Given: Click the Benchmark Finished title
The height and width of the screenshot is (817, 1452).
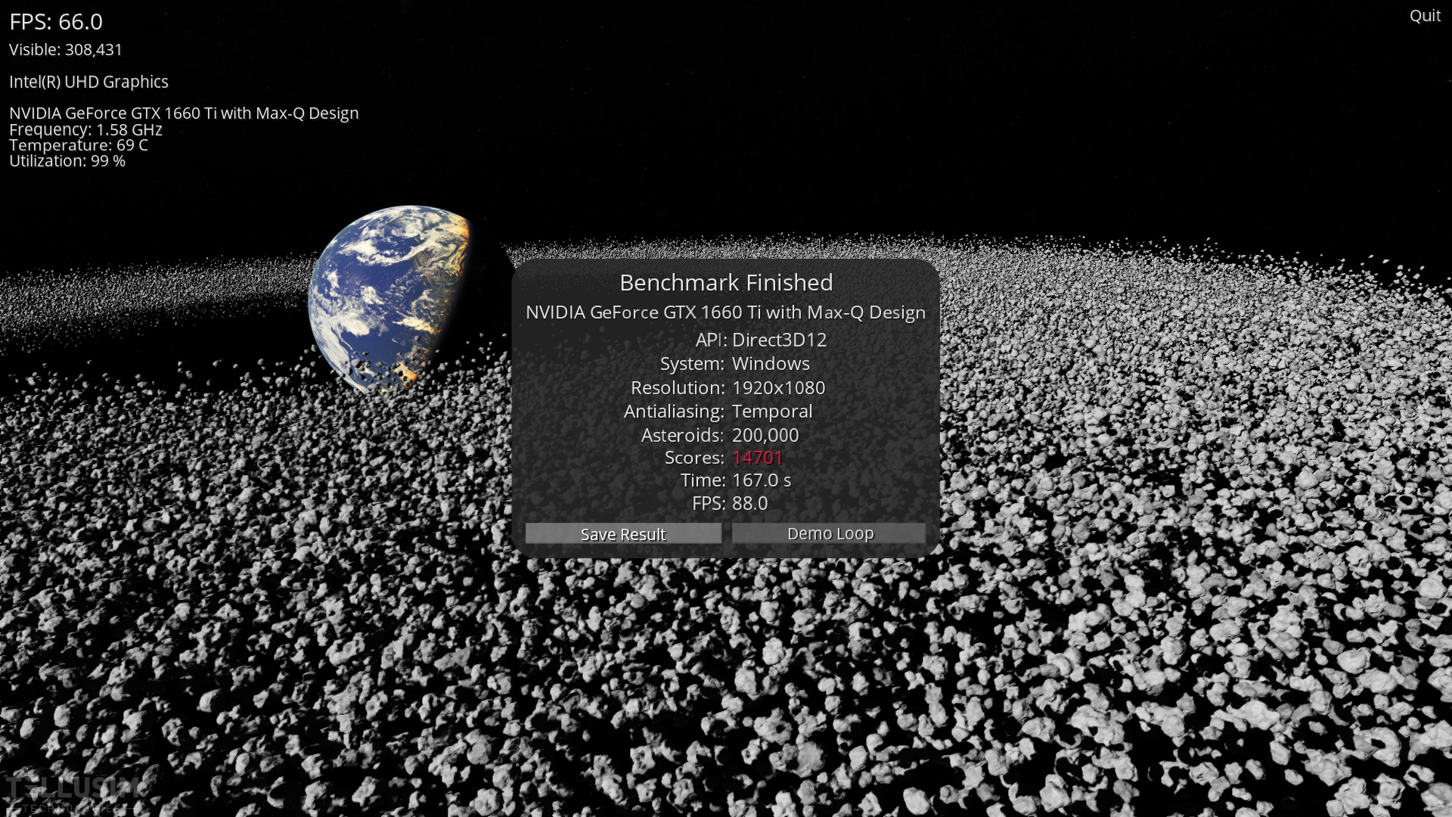Looking at the screenshot, I should [725, 282].
